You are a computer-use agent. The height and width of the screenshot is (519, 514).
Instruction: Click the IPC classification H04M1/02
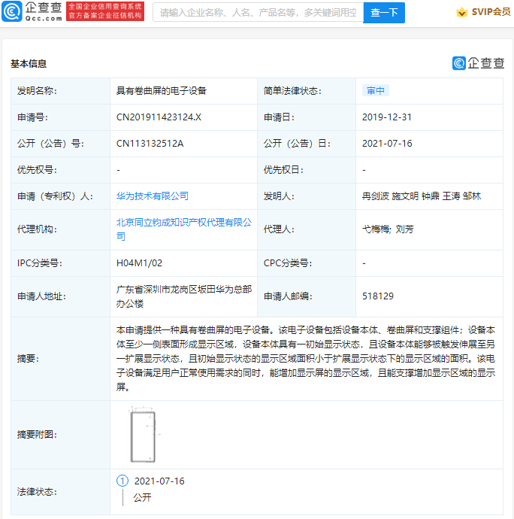tap(139, 263)
